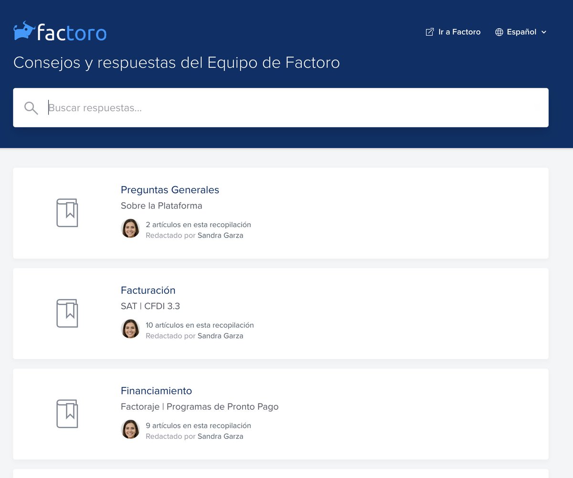Image resolution: width=573 pixels, height=478 pixels.
Task: Open the Ir a Factoro link
Action: [453, 32]
